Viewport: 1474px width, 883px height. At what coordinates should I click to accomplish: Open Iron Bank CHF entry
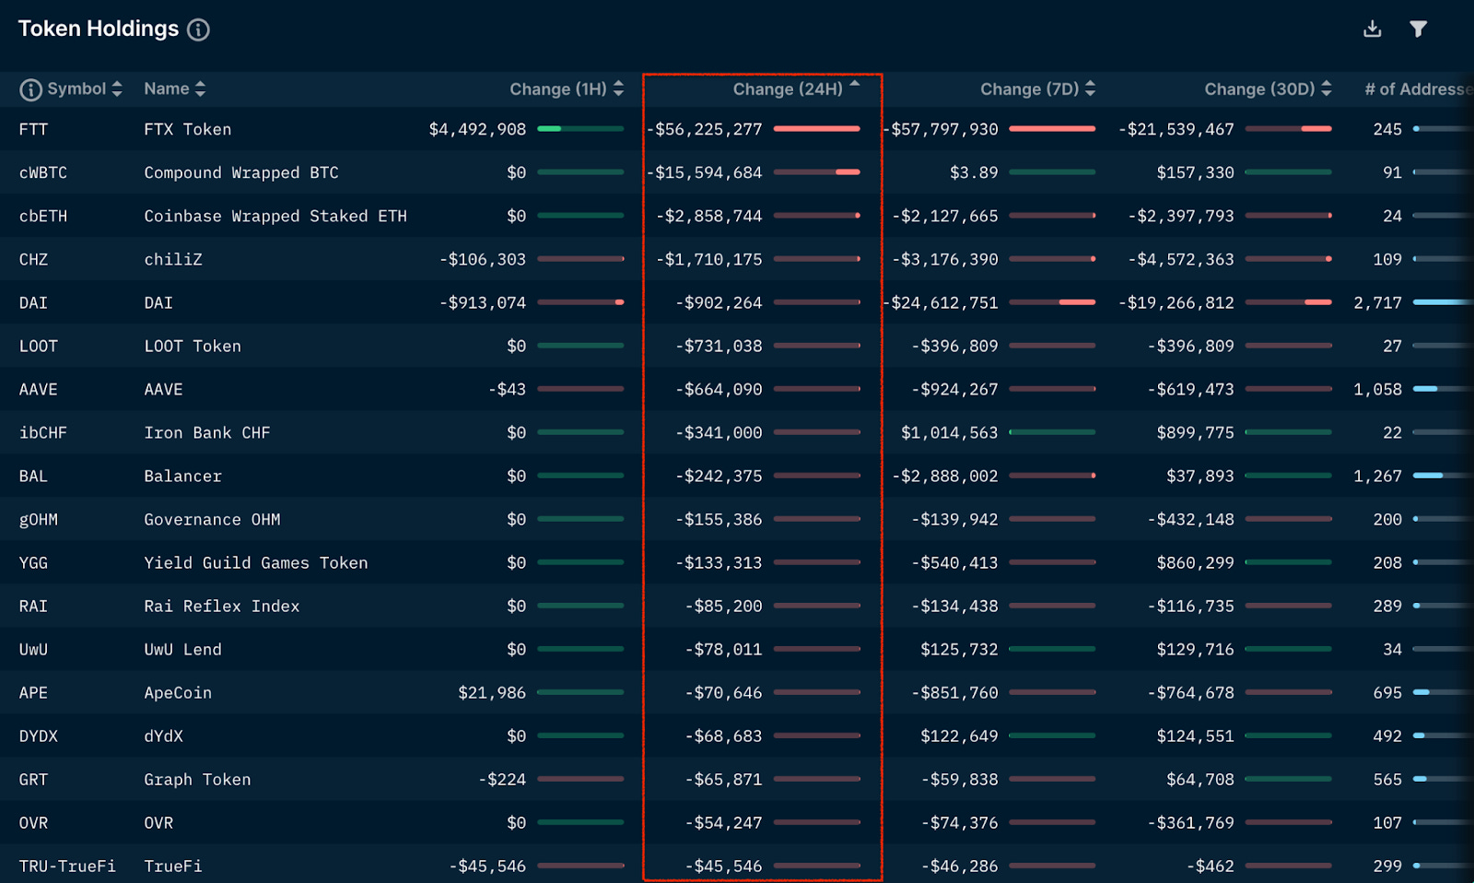(x=207, y=432)
